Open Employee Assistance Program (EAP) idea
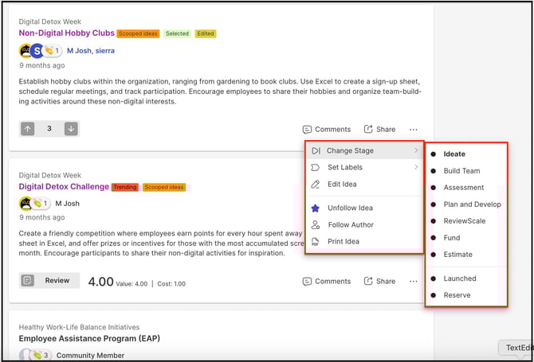The height and width of the screenshot is (362, 534). tap(90, 338)
